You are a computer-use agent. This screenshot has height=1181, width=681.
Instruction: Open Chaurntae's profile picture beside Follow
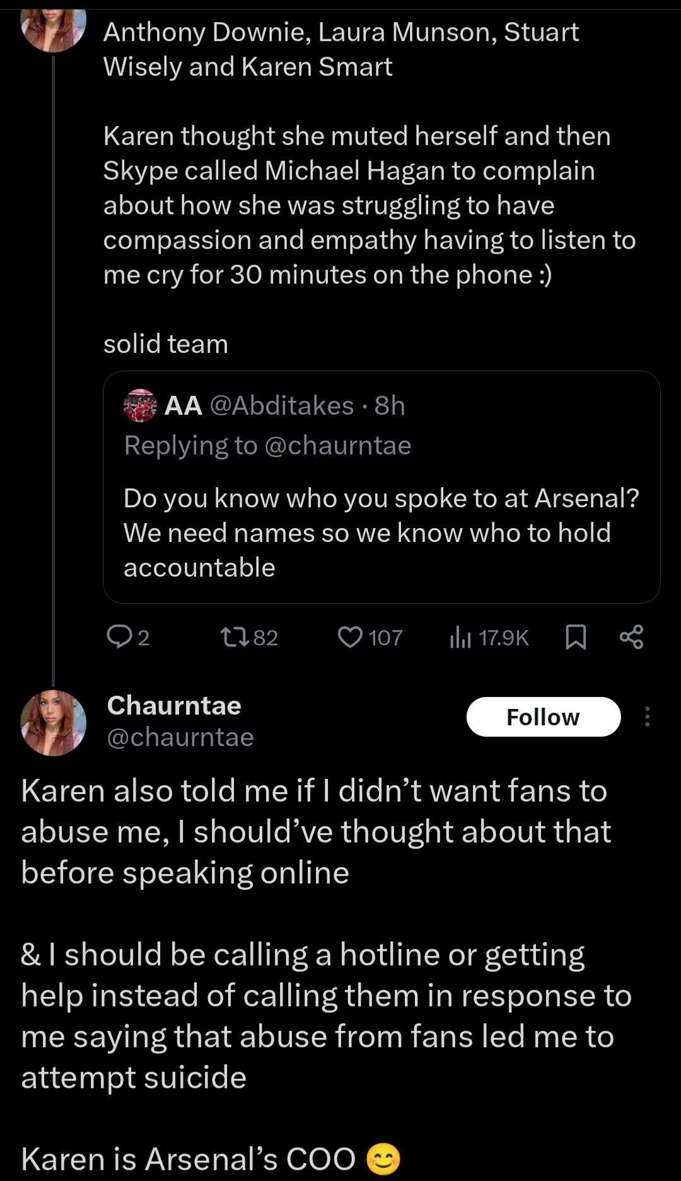click(54, 722)
